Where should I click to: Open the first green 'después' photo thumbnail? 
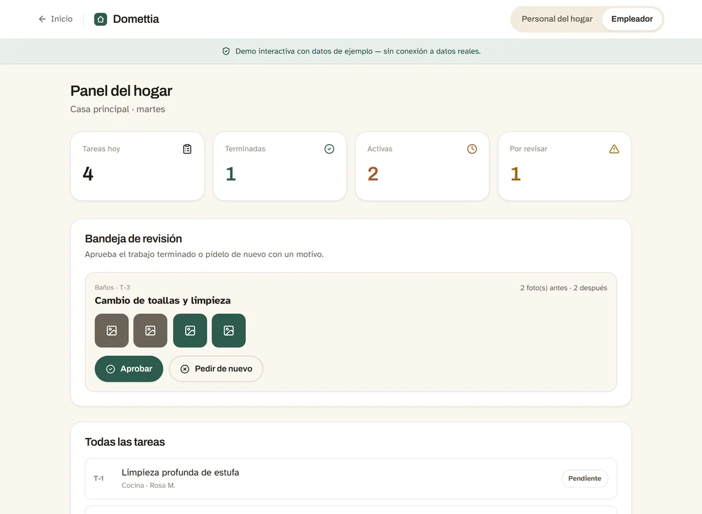pyautogui.click(x=190, y=330)
